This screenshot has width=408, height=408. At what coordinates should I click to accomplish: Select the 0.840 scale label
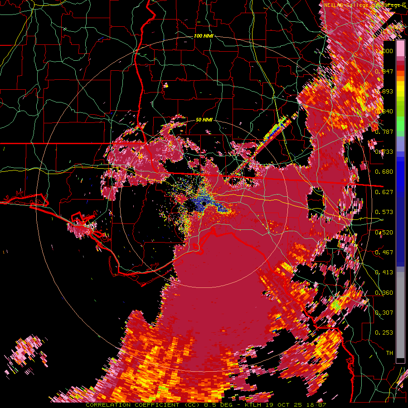[x=384, y=112]
